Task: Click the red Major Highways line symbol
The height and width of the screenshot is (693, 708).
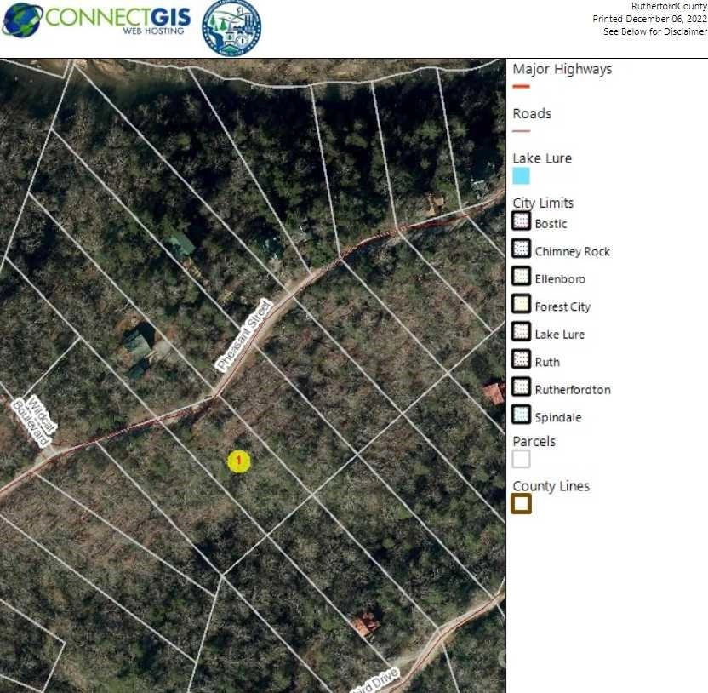Action: [x=521, y=87]
